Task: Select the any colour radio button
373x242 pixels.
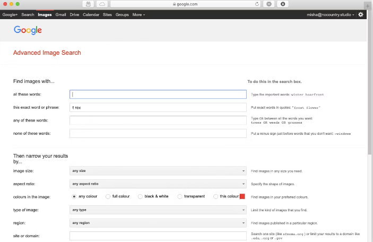Action: pos(74,196)
